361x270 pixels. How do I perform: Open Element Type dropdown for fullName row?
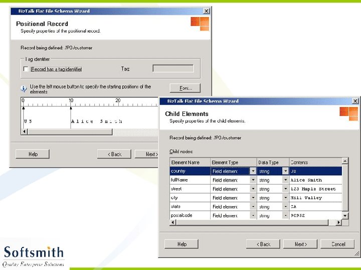253,180
